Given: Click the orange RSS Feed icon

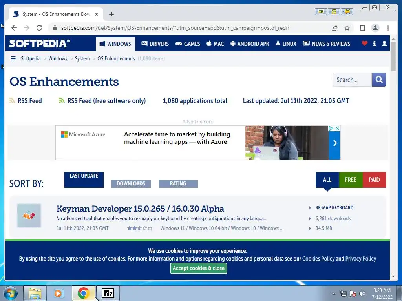Looking at the screenshot, I should click(12, 101).
